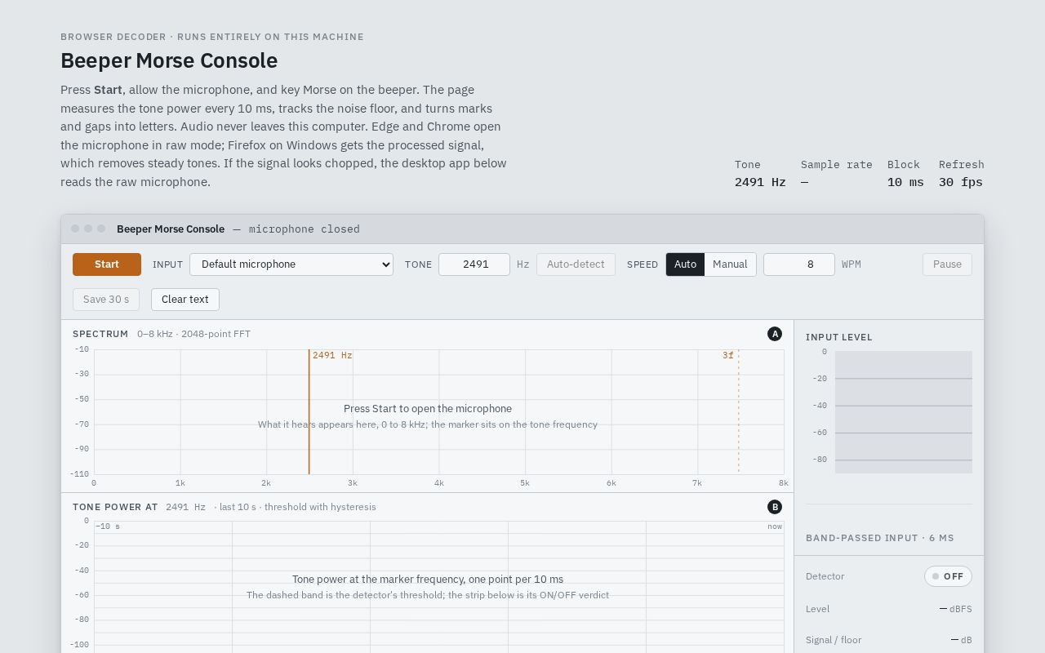
Task: Click the Auto-detect tone button
Action: (576, 264)
